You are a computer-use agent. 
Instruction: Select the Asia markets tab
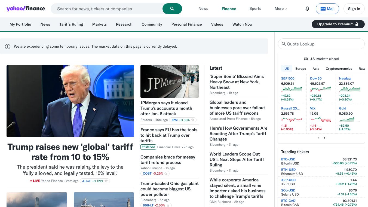(316, 69)
